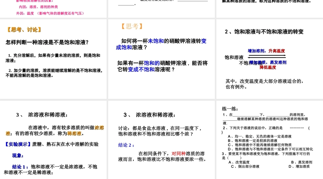Click the blank before "的溶剂里"
Viewport: 323px width, 179px height.
click(278, 115)
